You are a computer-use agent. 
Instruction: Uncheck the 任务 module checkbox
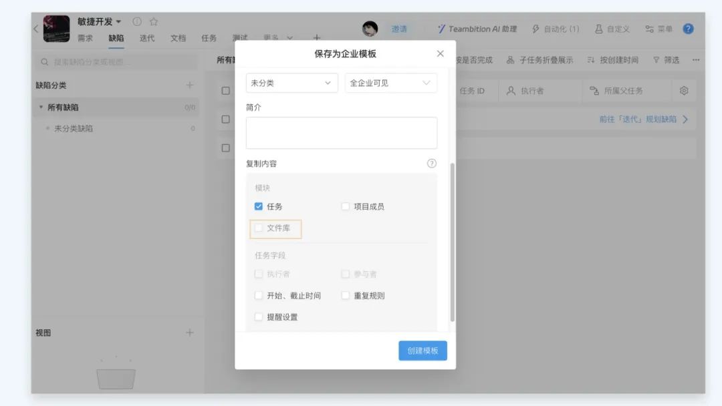click(259, 207)
